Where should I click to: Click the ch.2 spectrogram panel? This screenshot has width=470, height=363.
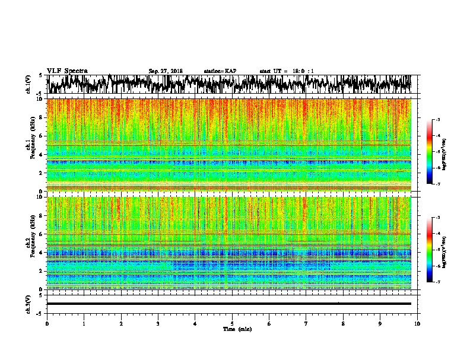[229, 243]
